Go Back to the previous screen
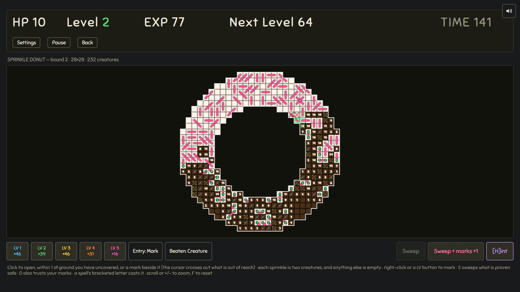The image size is (520, 292). tap(87, 42)
